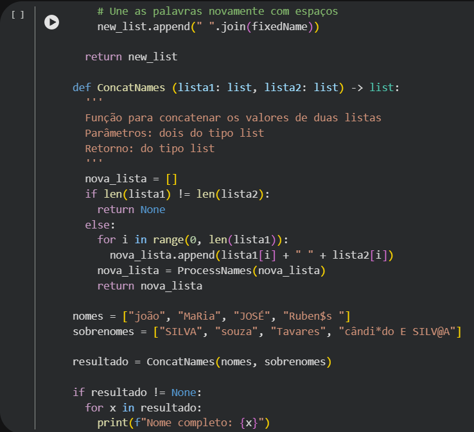Click the empty execution count brackets

point(17,15)
